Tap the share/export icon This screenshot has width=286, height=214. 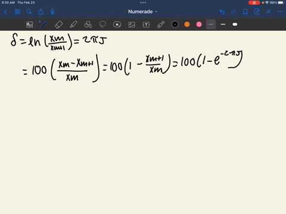[41, 12]
